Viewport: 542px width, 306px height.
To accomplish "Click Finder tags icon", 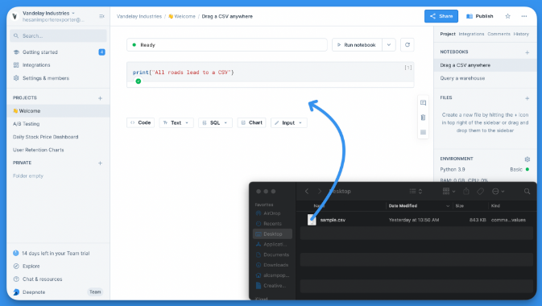I will tap(481, 191).
